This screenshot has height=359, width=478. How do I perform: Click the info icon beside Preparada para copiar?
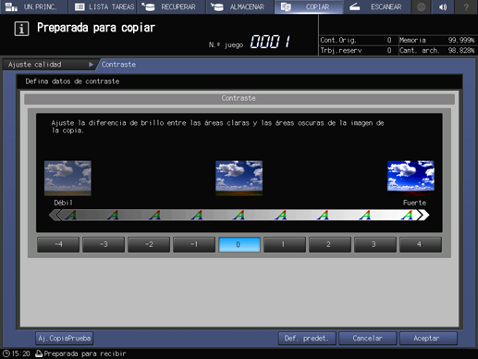point(21,29)
